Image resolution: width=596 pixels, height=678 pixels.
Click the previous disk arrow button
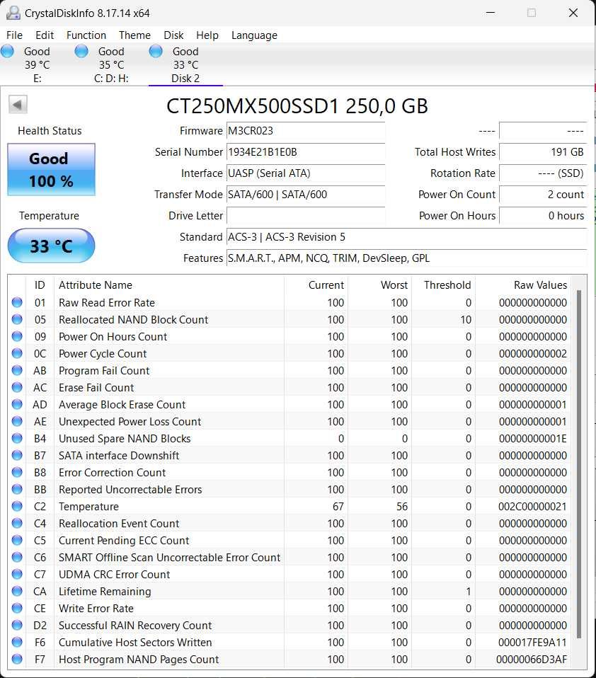18,104
